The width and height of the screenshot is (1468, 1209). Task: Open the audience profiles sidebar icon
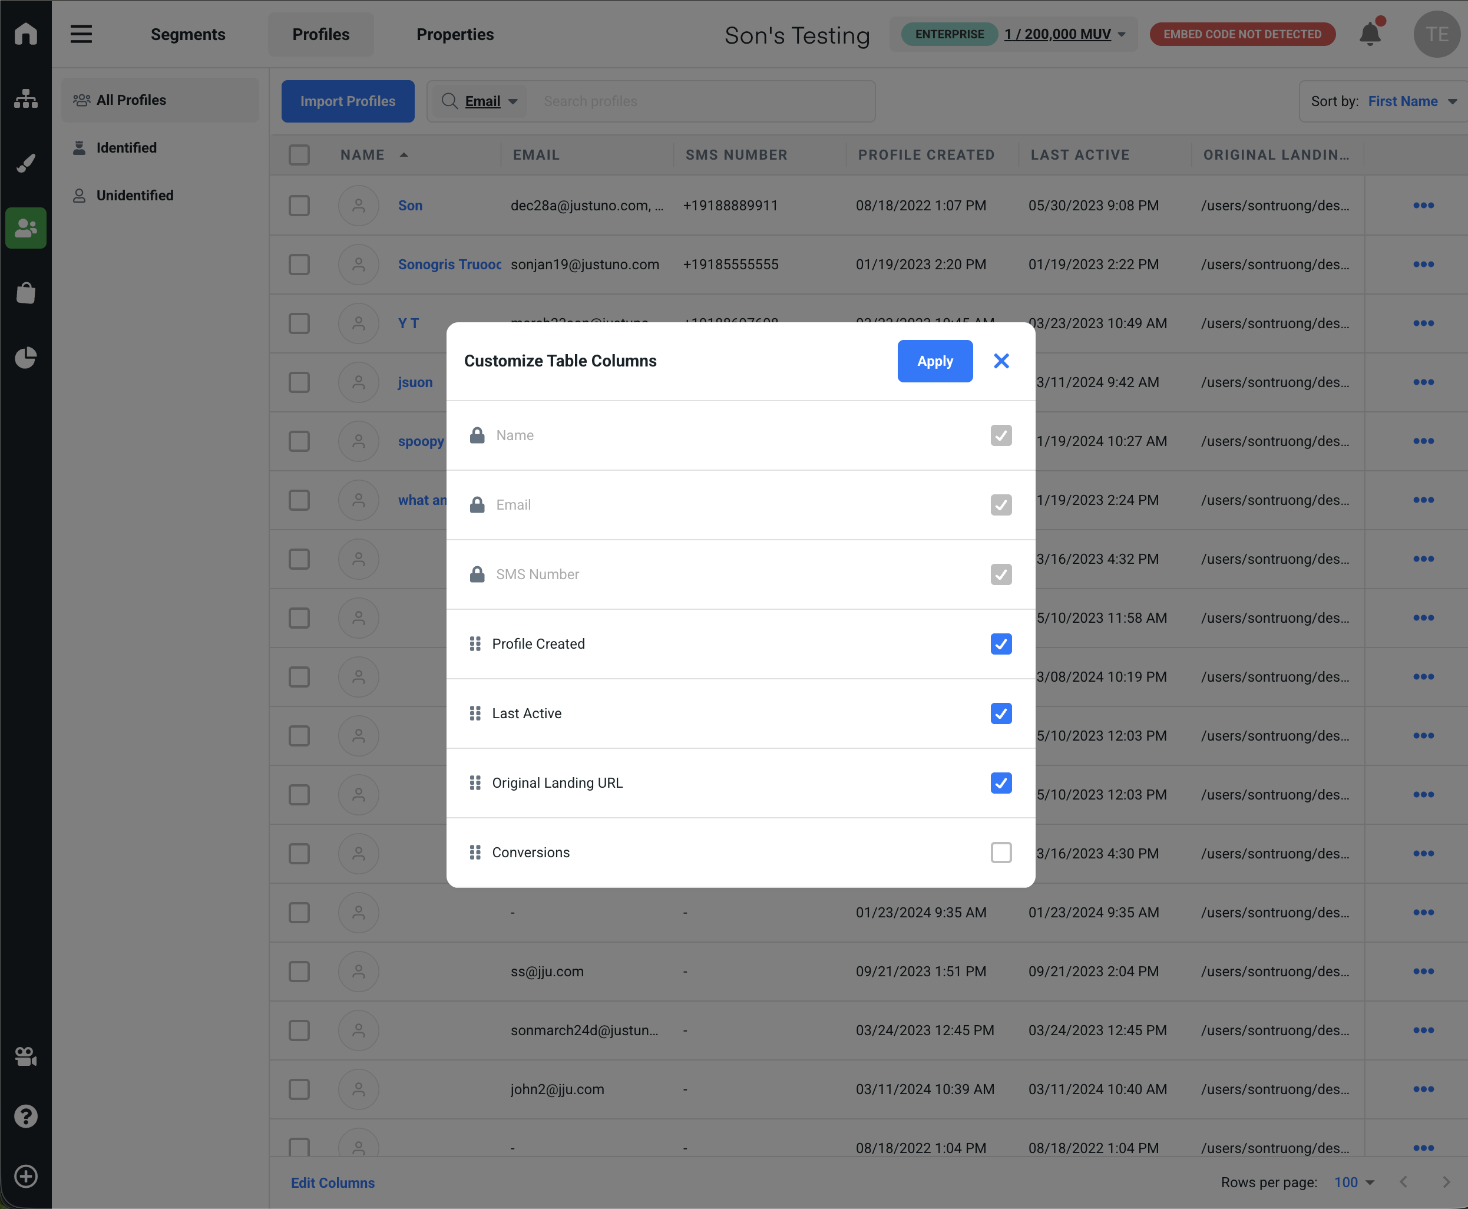tap(26, 228)
